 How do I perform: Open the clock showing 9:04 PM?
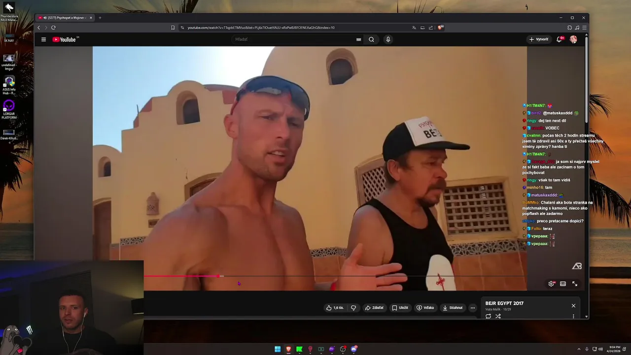614,349
